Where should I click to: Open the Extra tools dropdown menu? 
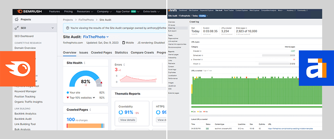coord(151,11)
